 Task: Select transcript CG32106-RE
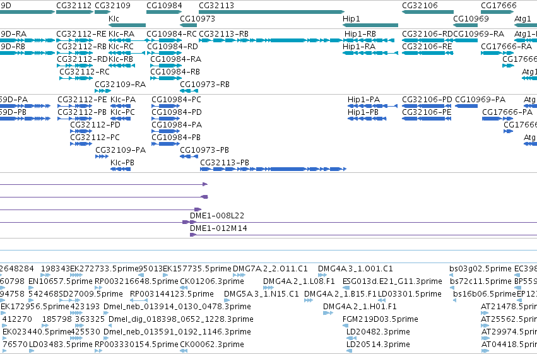pos(427,47)
